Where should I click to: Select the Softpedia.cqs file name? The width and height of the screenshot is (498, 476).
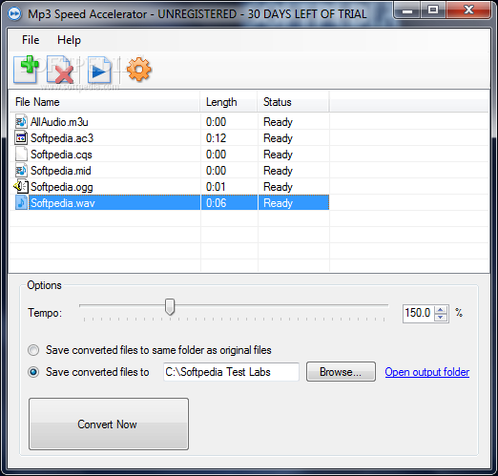tap(61, 155)
